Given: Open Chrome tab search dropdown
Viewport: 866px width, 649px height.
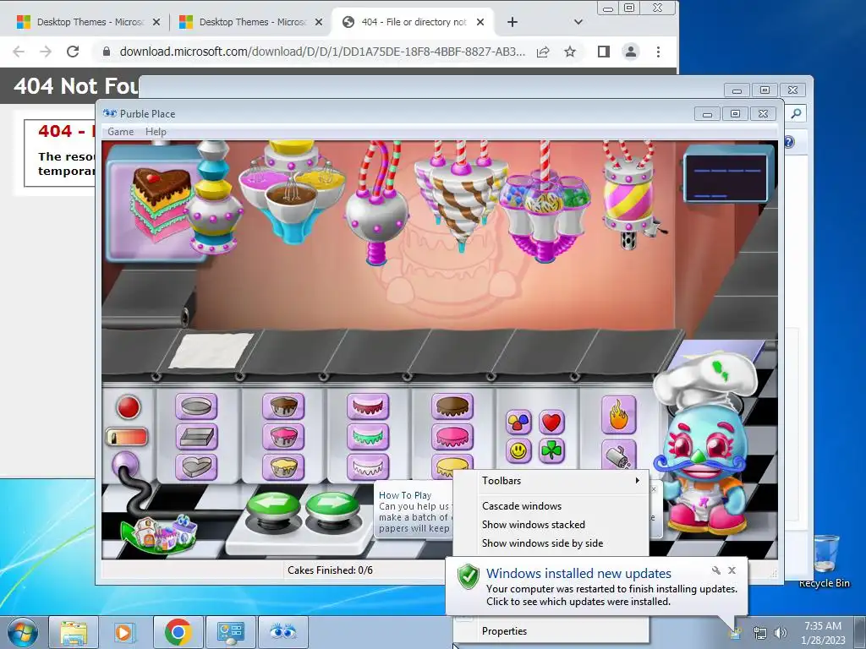Looking at the screenshot, I should click(578, 22).
